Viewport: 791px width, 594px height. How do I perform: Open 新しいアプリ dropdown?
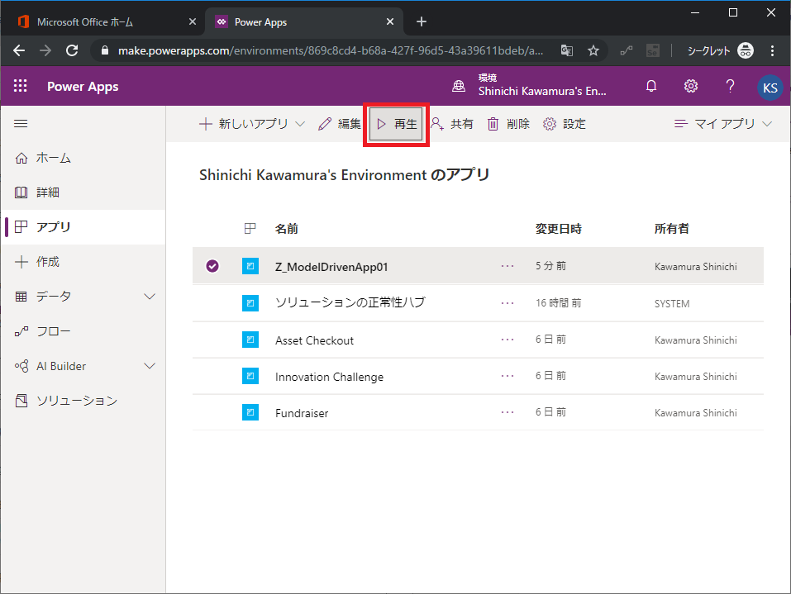tap(252, 124)
